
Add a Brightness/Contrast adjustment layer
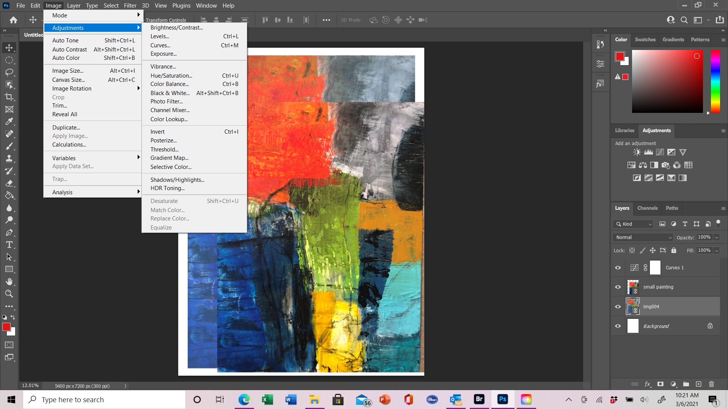coord(636,152)
